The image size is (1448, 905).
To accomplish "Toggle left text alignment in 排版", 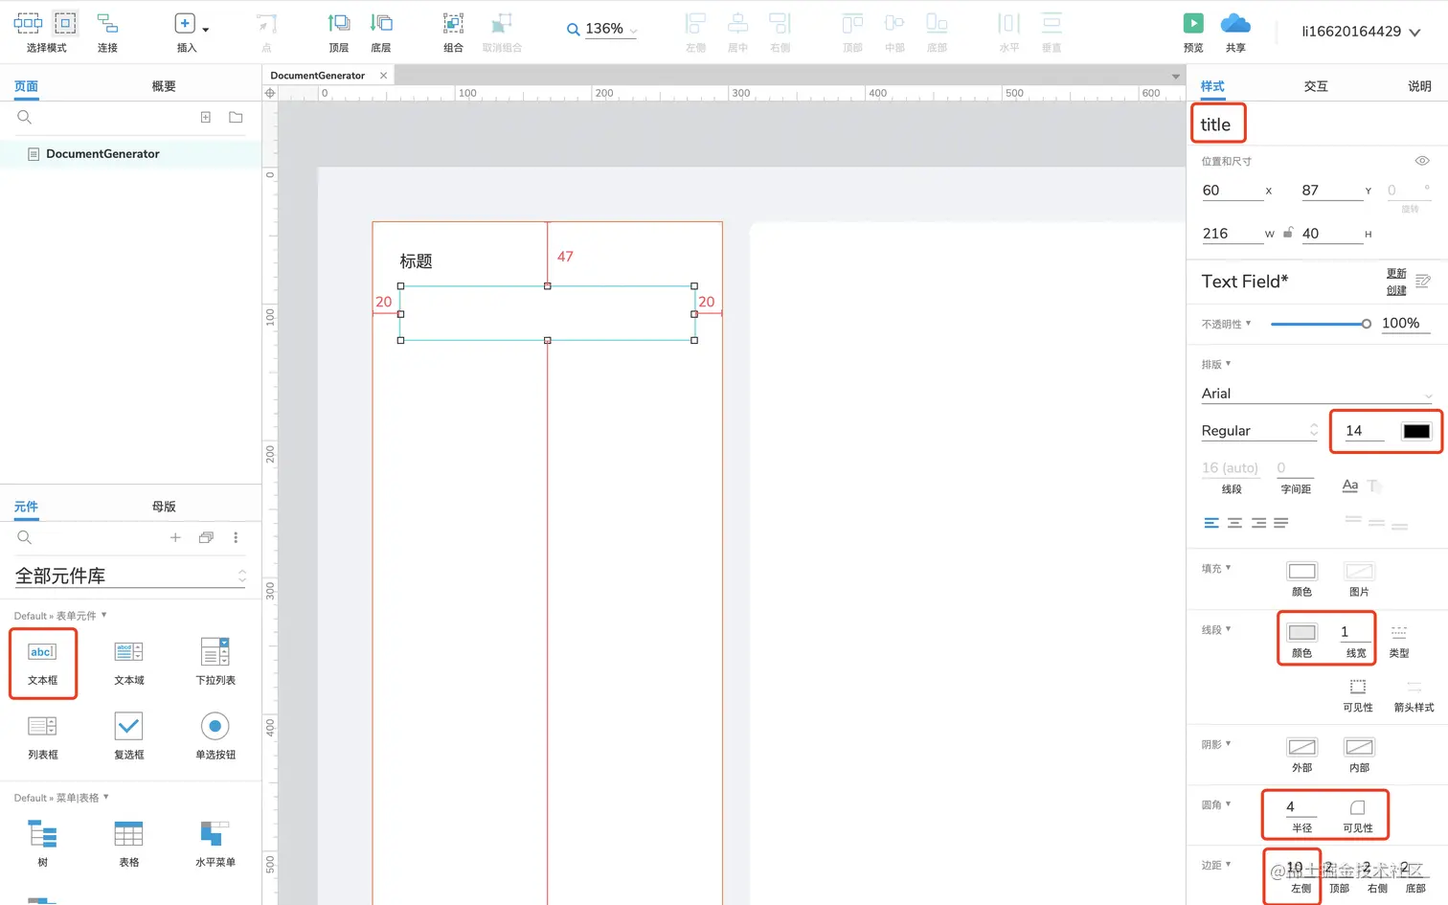I will click(x=1211, y=523).
